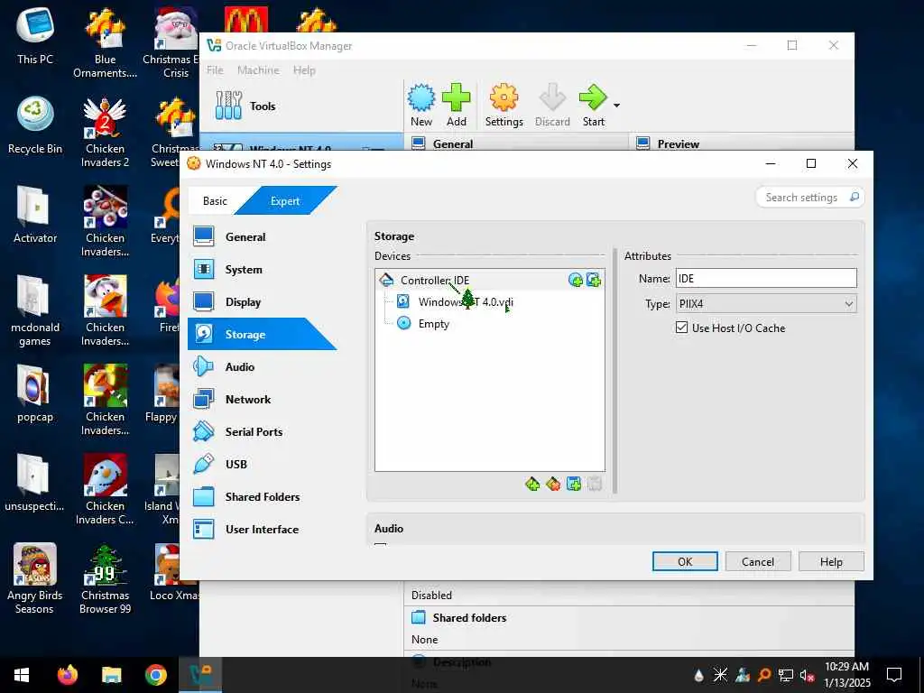Click New in VirtualBox Manager toolbar
The image size is (924, 693).
click(x=421, y=106)
